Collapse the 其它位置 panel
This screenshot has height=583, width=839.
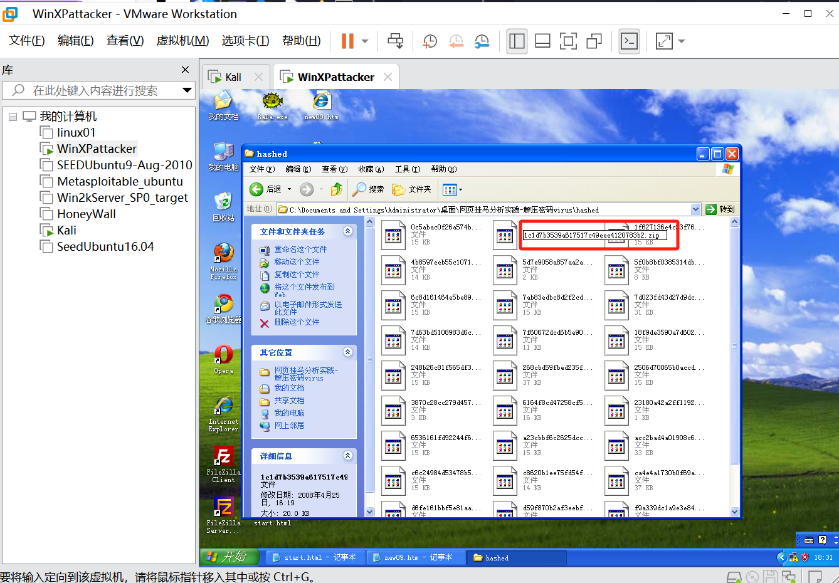coord(348,352)
